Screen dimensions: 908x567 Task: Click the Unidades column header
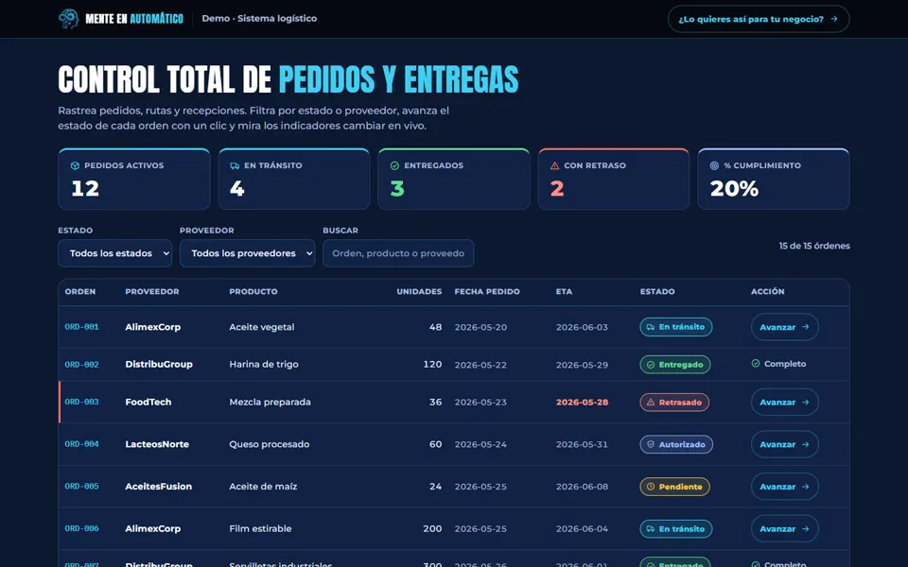pos(419,292)
